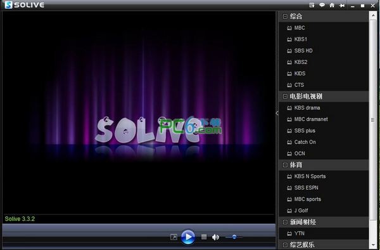380x250 pixels.
Task: Click the TV icon beside SBS plus
Action: click(x=289, y=131)
